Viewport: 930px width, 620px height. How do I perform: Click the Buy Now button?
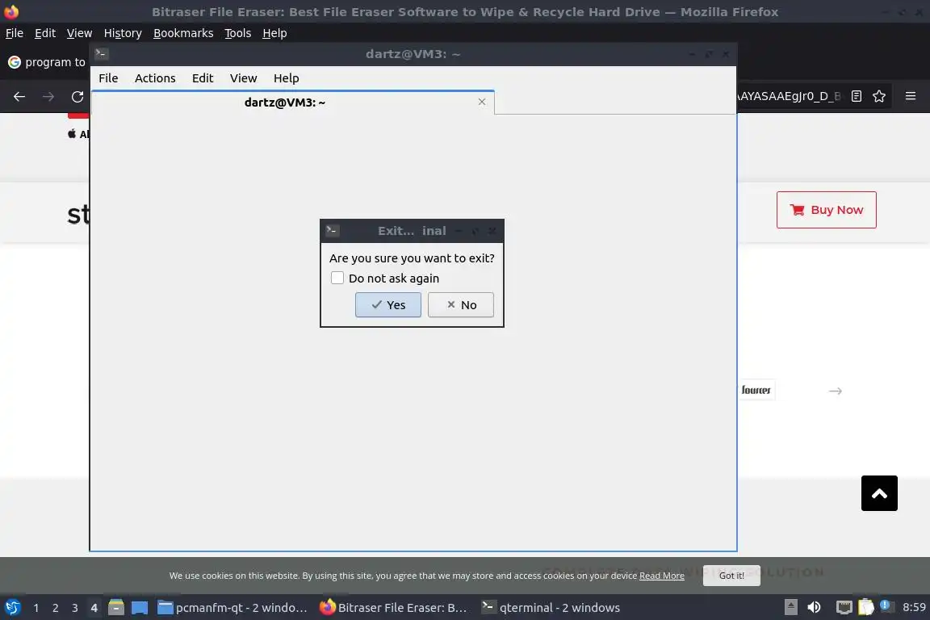coord(826,209)
